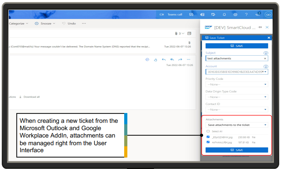Image resolution: width=281 pixels, height=169 pixels.
Task: Open the Account combo box
Action: (x=237, y=72)
